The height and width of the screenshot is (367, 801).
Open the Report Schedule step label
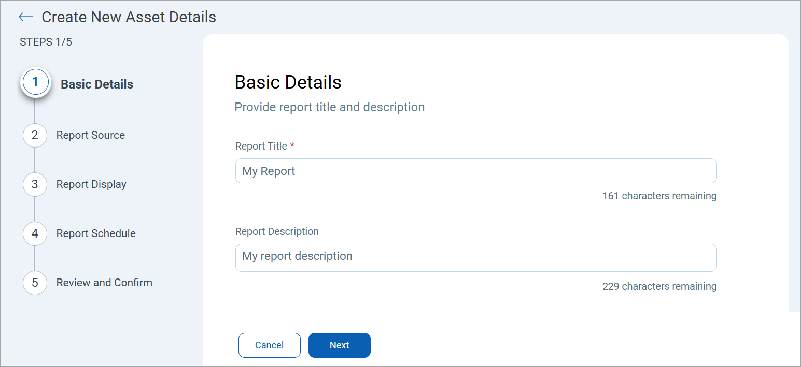point(96,233)
